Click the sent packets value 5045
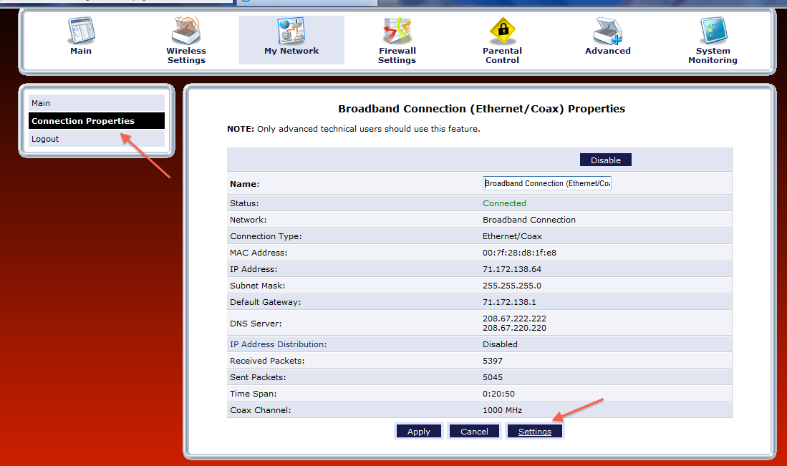The height and width of the screenshot is (466, 787). [x=493, y=377]
